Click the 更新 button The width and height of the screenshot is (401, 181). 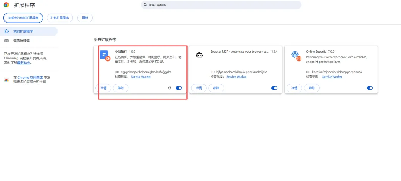[x=85, y=18]
